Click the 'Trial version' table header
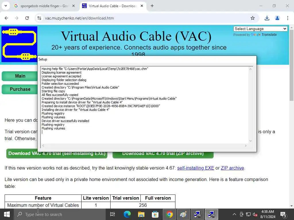294x220 pixels. pyautogui.click(x=125, y=198)
